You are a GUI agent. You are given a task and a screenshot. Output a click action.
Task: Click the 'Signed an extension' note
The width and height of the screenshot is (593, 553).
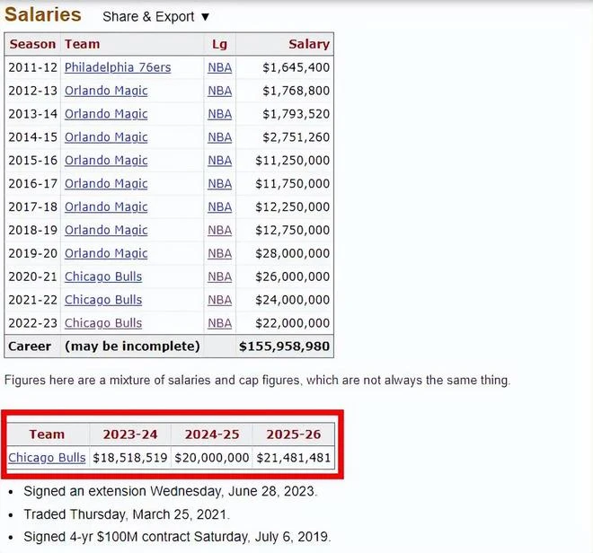click(x=171, y=491)
